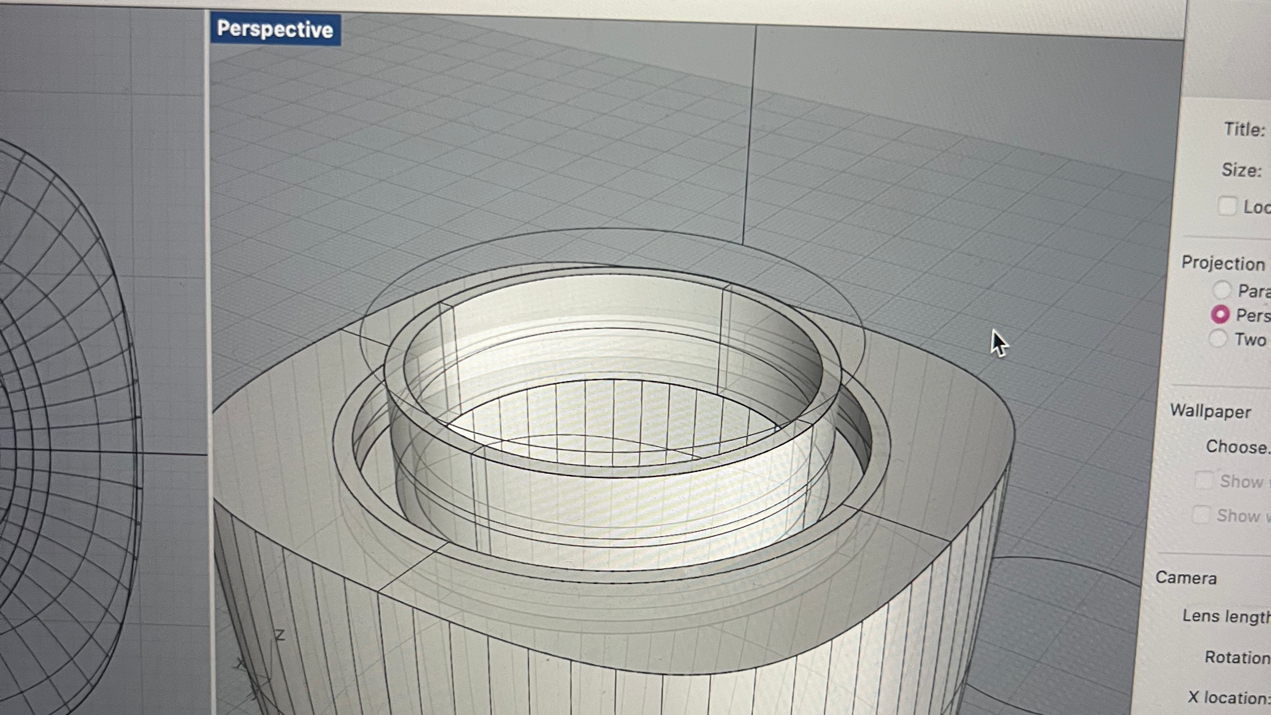Open the Perspective viewport title menu
The image size is (1271, 715).
275,29
